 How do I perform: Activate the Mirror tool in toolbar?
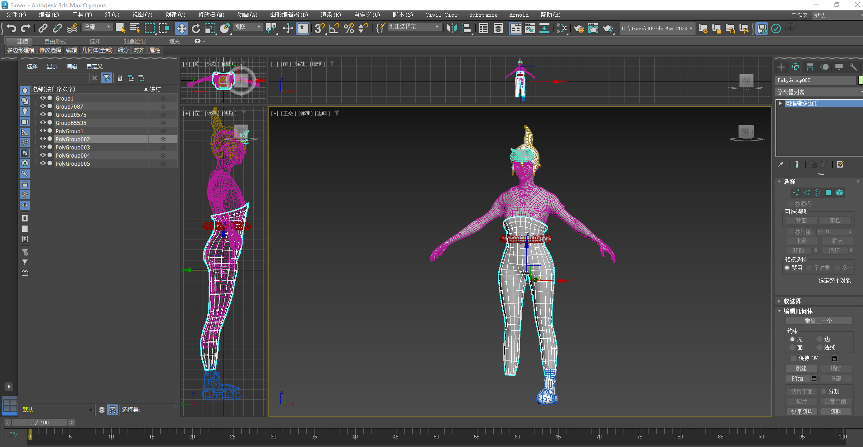pyautogui.click(x=451, y=29)
